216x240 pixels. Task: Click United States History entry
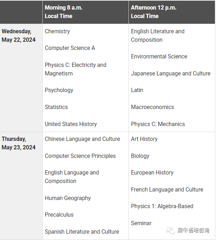point(71,124)
